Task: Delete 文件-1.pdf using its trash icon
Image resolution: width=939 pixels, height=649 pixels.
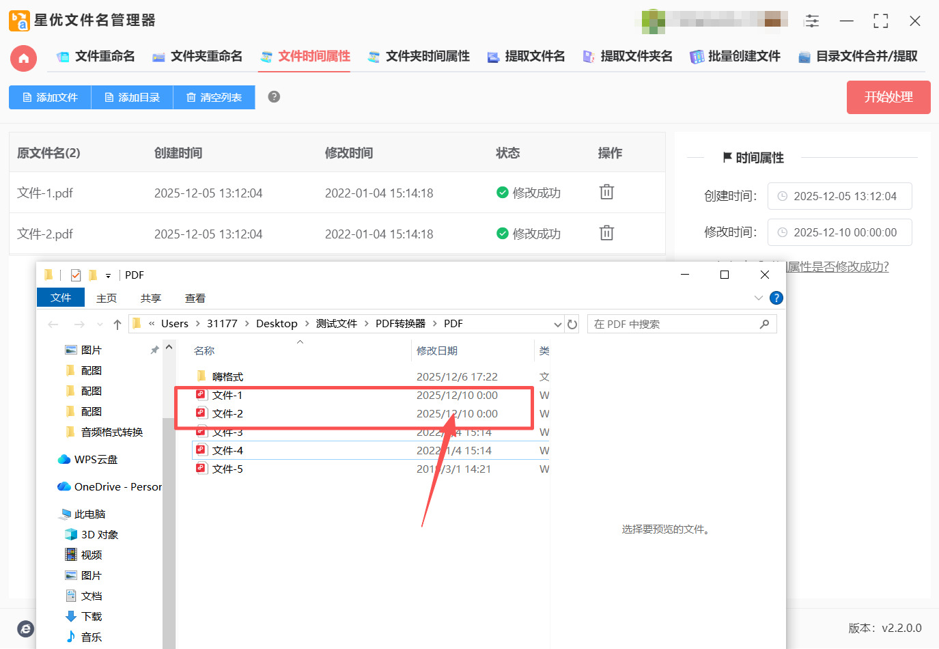Action: [x=606, y=192]
